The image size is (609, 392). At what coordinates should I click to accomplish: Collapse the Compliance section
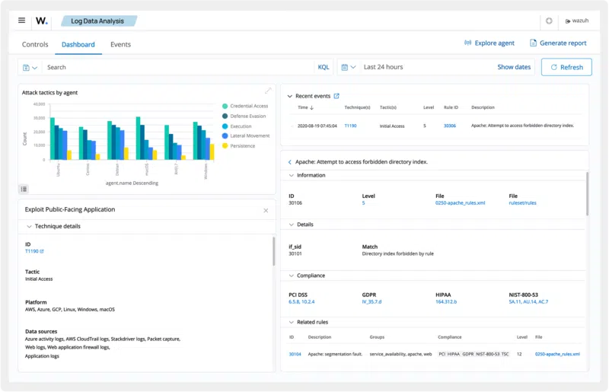pyautogui.click(x=290, y=276)
